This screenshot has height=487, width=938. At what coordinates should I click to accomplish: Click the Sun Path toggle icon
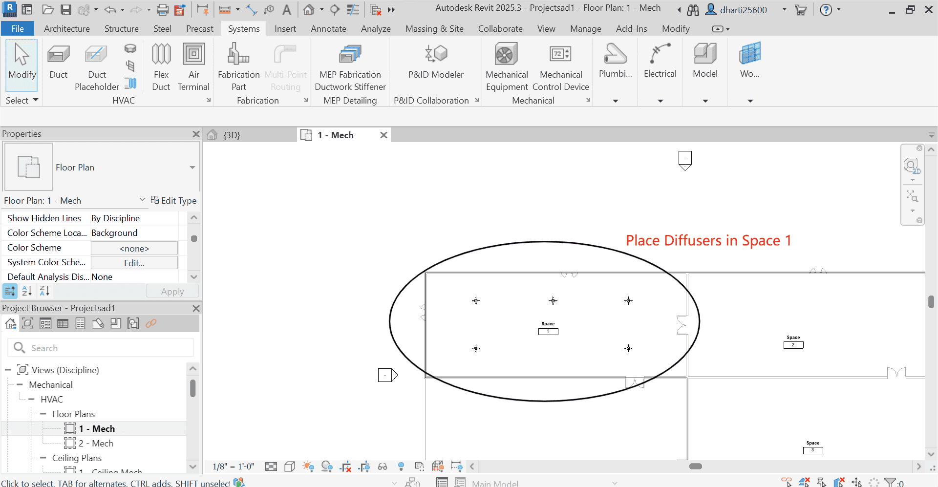coord(308,466)
